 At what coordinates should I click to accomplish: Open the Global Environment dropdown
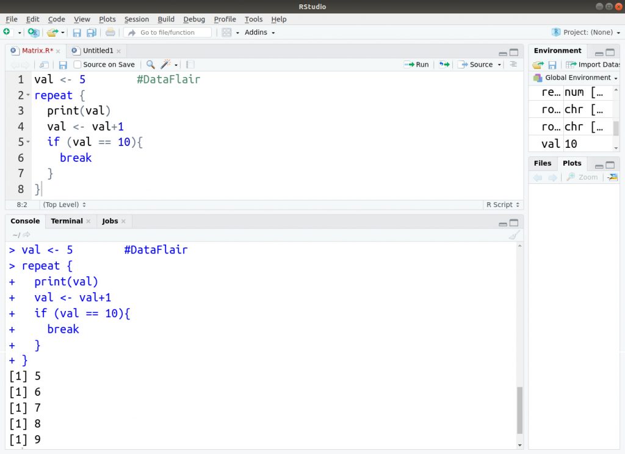[x=576, y=78]
